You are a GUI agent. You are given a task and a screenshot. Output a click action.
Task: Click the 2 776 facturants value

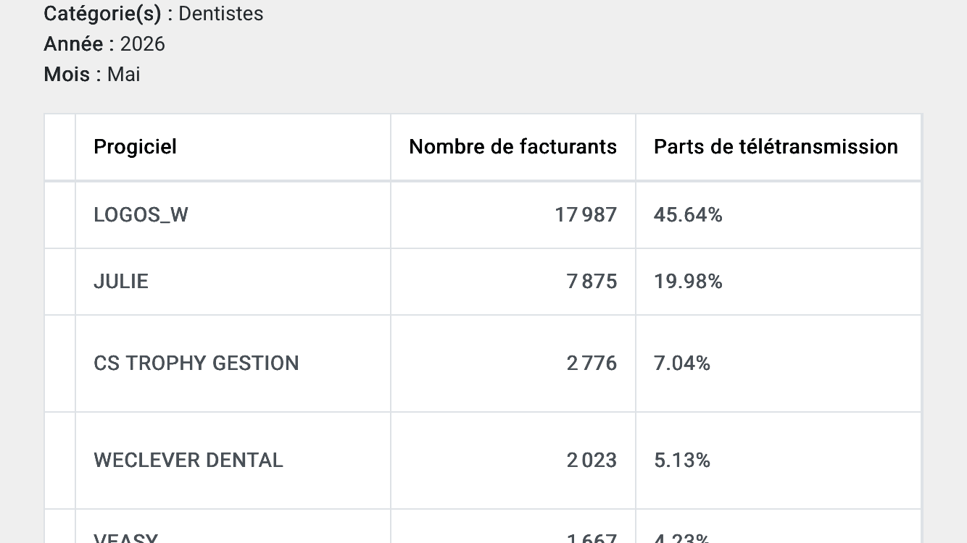(592, 363)
